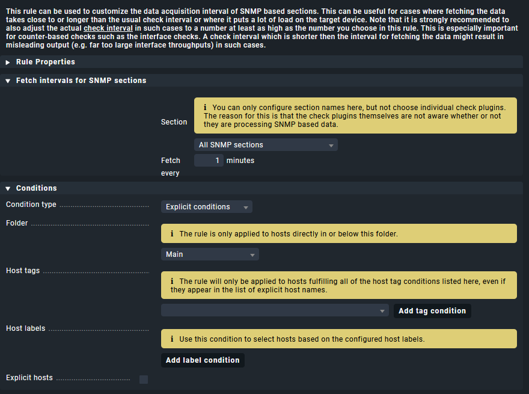Click the Conditions section title text

point(37,188)
